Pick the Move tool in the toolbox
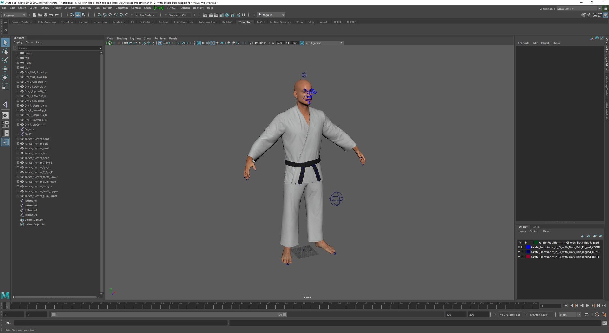Image resolution: width=609 pixels, height=333 pixels. click(5, 69)
